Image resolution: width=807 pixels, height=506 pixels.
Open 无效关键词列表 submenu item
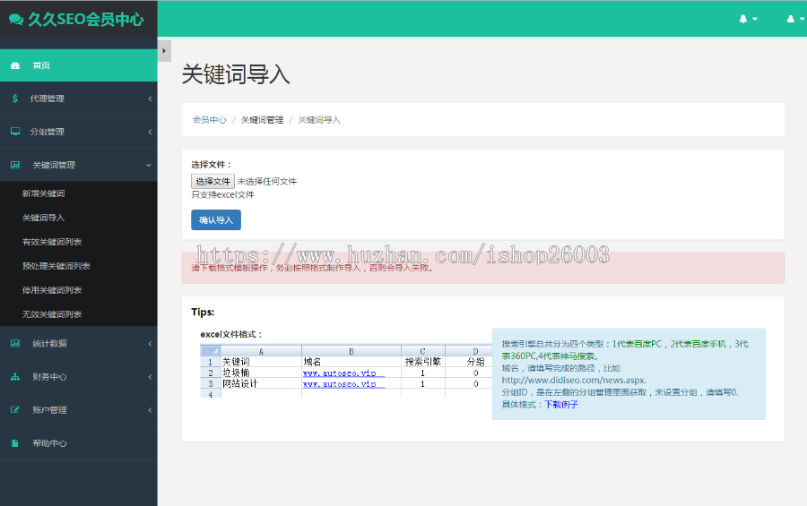(52, 314)
